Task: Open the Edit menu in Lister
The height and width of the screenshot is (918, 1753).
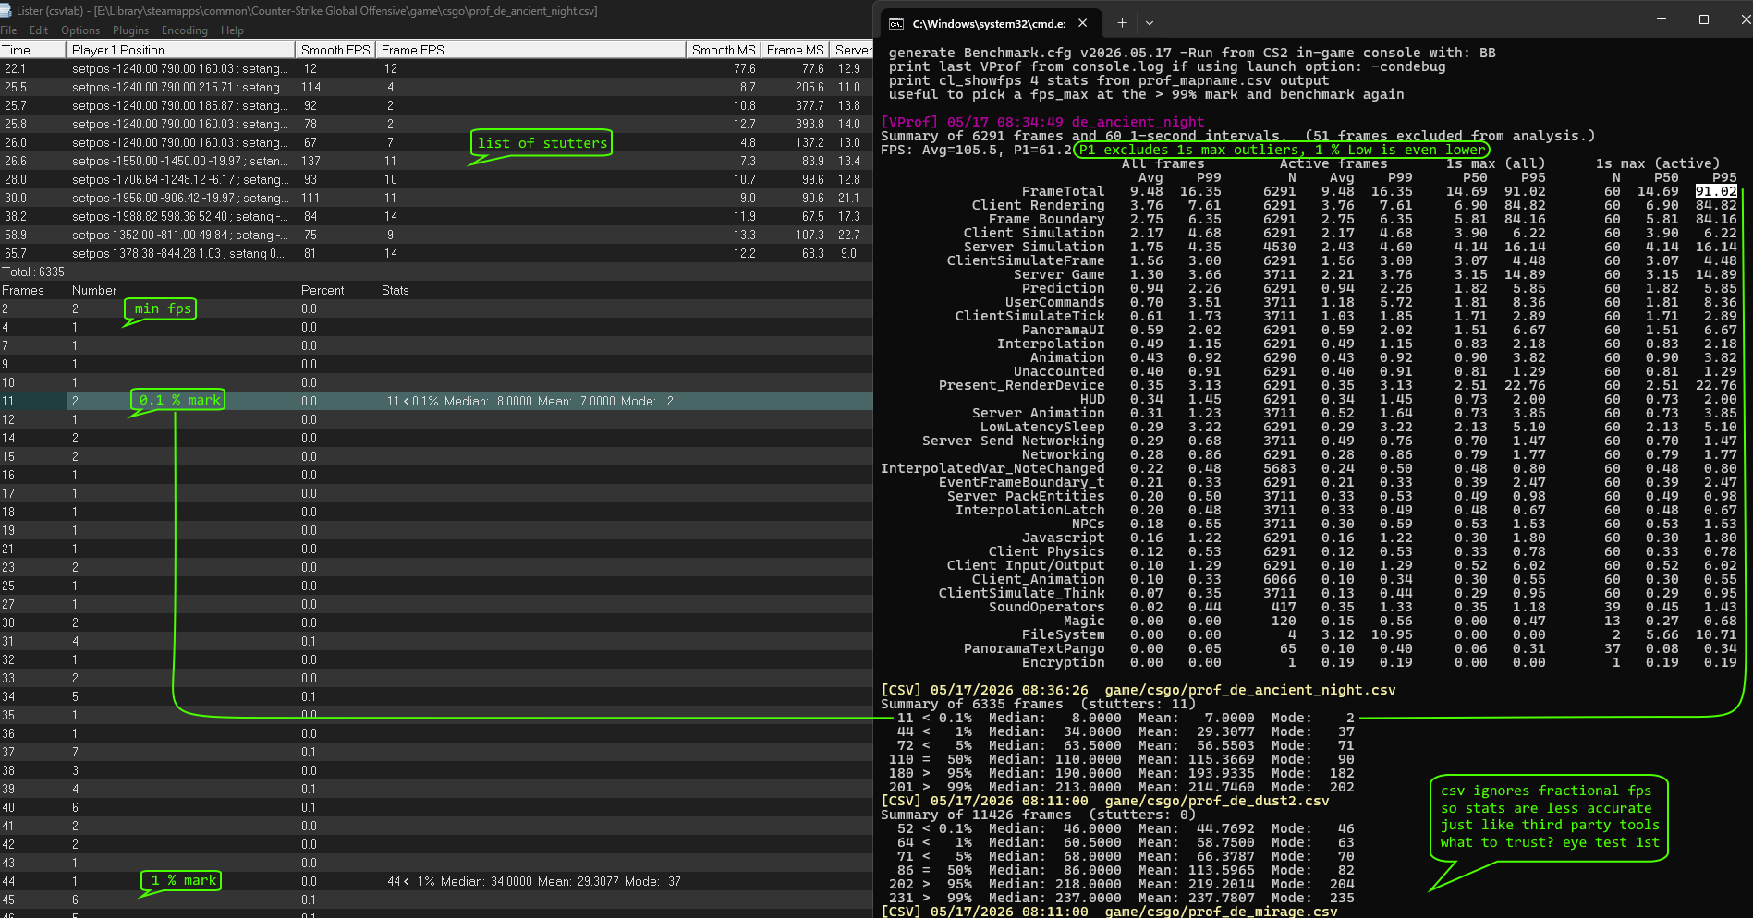Action: point(39,30)
